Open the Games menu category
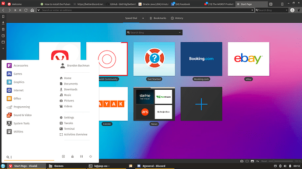Screen dimensions: 302x169 (14, 74)
